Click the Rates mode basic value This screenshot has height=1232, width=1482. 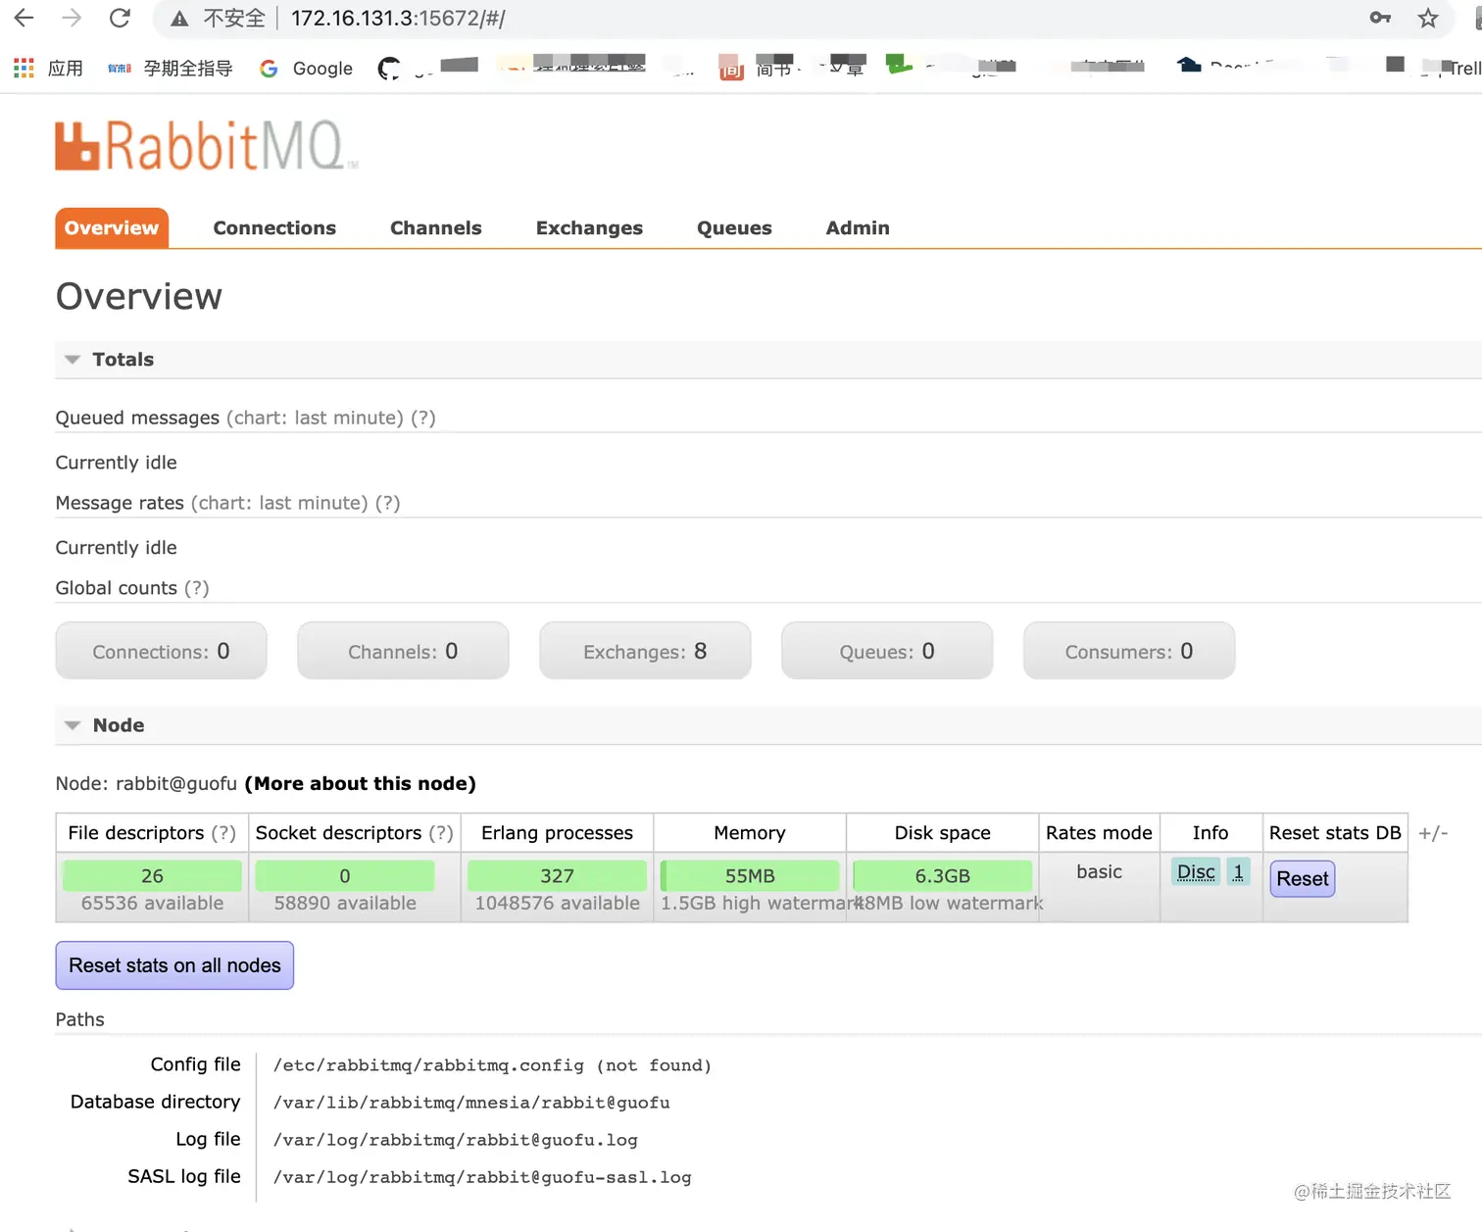[1099, 871]
